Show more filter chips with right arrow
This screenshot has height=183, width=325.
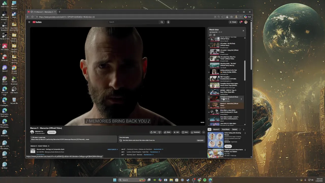click(243, 129)
